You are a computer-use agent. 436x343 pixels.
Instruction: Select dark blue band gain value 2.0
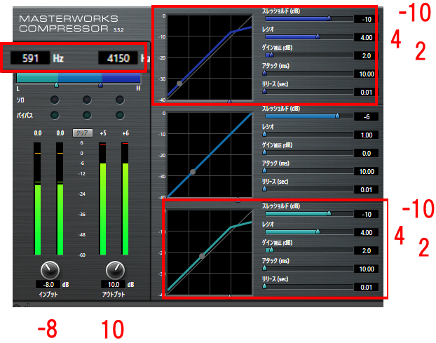tap(366, 55)
